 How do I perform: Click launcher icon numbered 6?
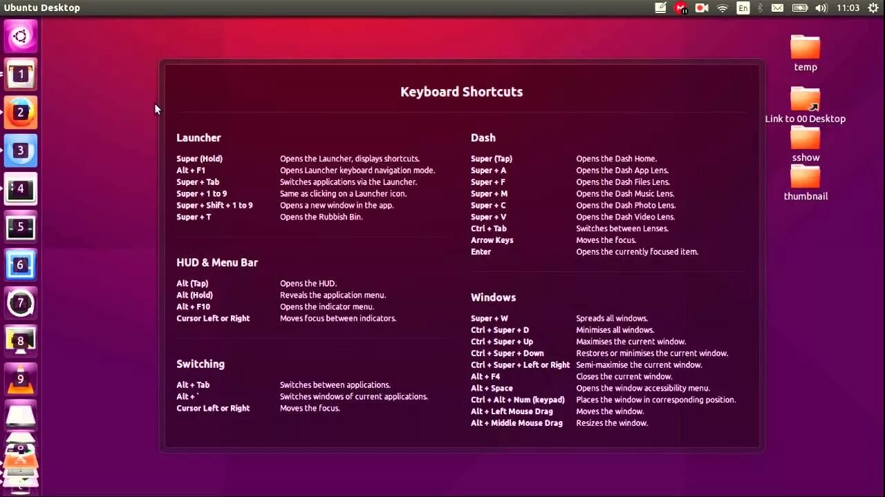pos(20,264)
